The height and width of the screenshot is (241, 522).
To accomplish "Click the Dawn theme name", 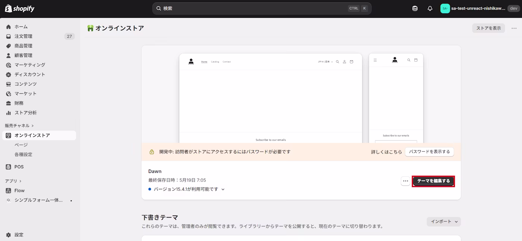I will coord(155,171).
